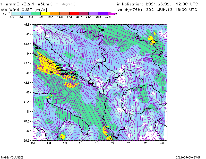Click the latitude label '41.5N'
The image size is (206, 159).
coord(28,102)
